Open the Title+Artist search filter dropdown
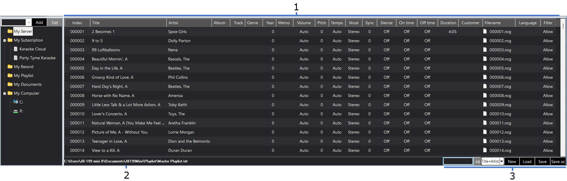The image size is (567, 181). 501,161
